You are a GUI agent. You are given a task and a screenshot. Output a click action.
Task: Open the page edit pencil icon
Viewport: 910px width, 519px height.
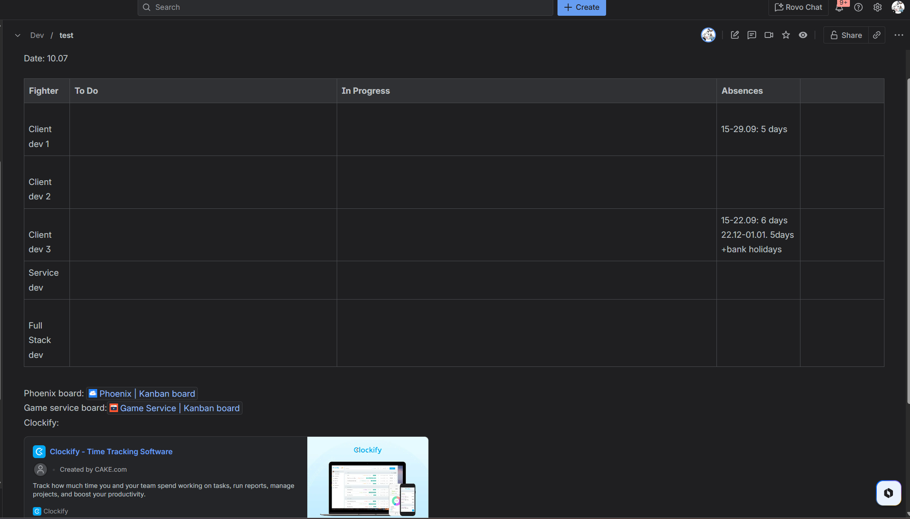pyautogui.click(x=735, y=35)
